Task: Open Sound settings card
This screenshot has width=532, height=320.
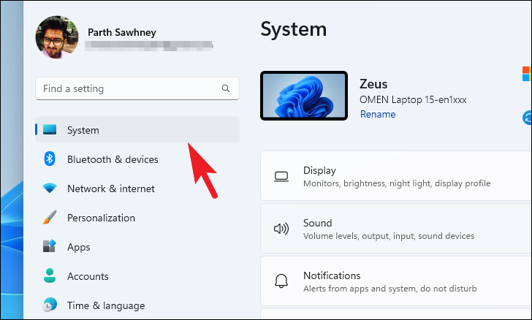Action: click(396, 229)
